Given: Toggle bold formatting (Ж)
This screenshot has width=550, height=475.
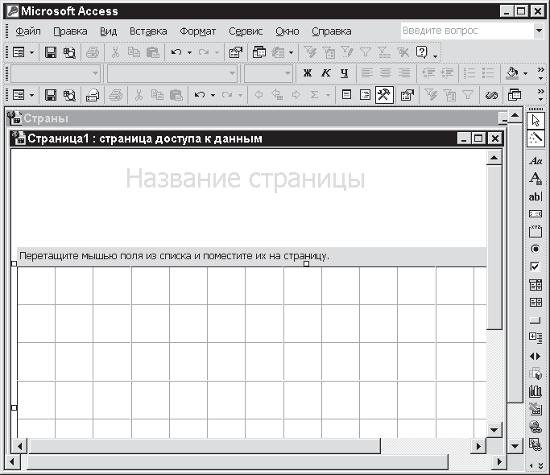Looking at the screenshot, I should tap(308, 73).
